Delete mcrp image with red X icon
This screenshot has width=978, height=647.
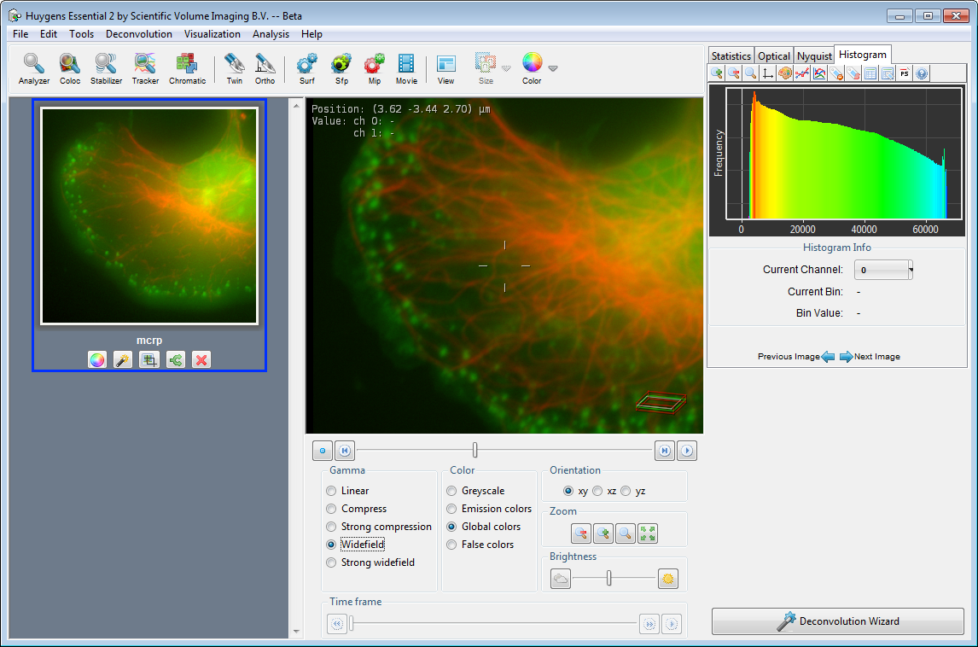click(x=201, y=360)
